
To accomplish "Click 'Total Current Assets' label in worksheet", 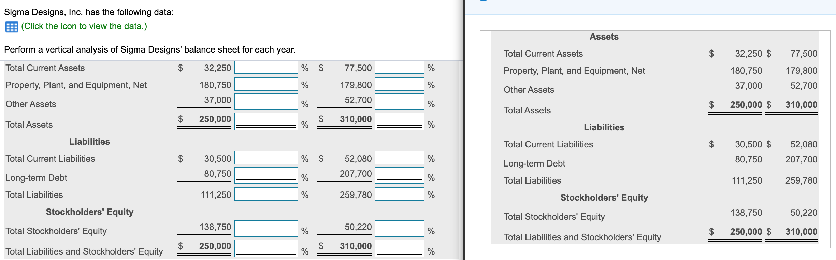I will coord(45,68).
